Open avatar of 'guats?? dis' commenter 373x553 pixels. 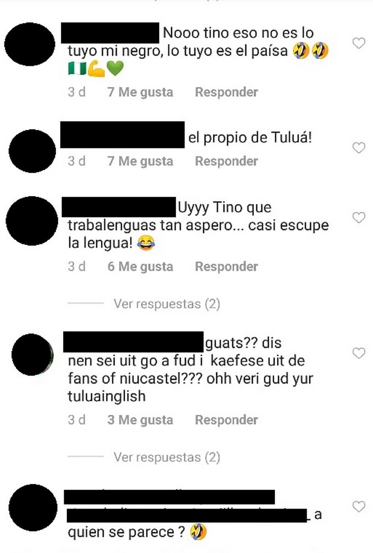point(32,355)
